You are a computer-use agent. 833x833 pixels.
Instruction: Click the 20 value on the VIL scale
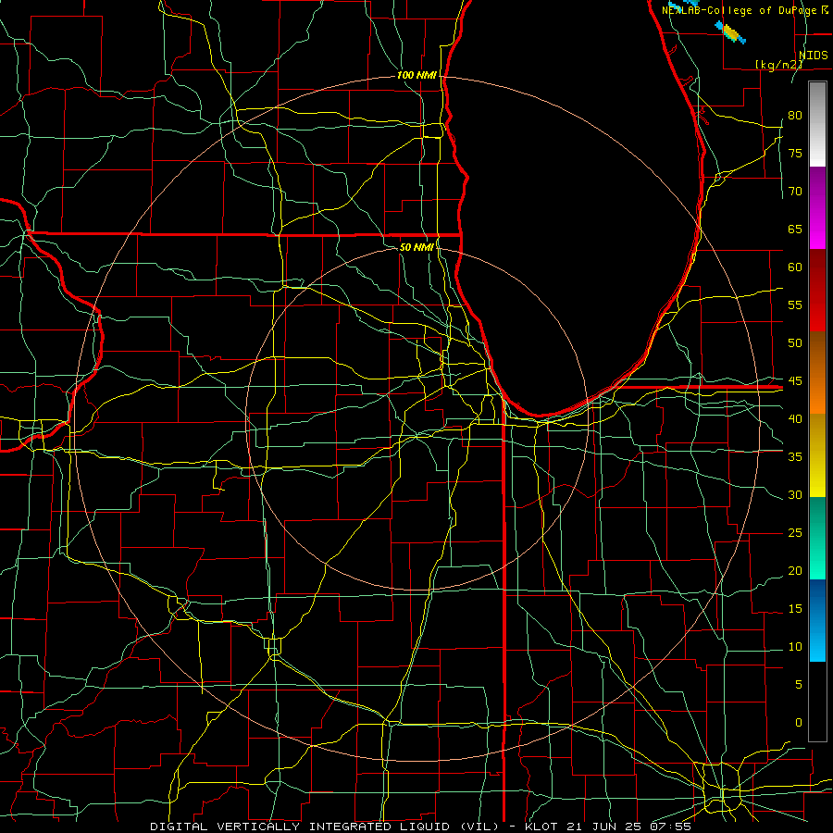[x=795, y=570]
